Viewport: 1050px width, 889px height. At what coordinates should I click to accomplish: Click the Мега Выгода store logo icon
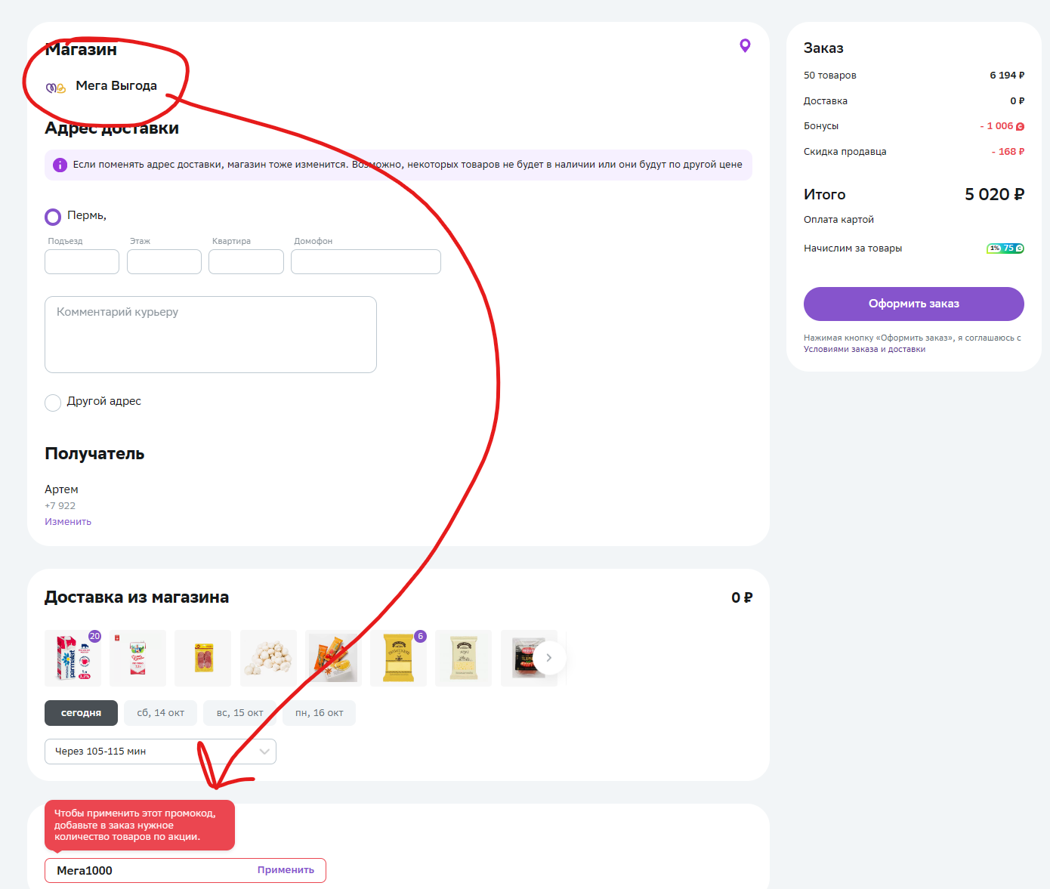pyautogui.click(x=56, y=88)
